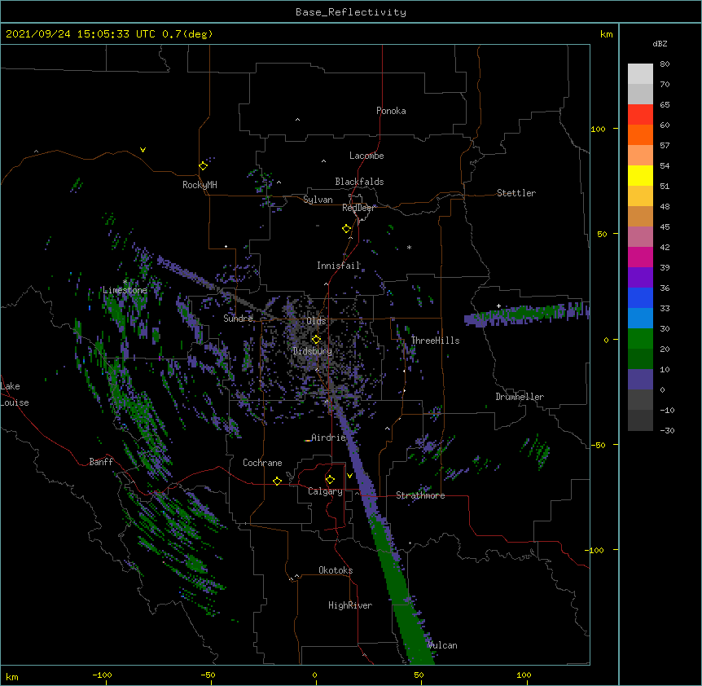Click the ThreeHills town label

point(435,341)
